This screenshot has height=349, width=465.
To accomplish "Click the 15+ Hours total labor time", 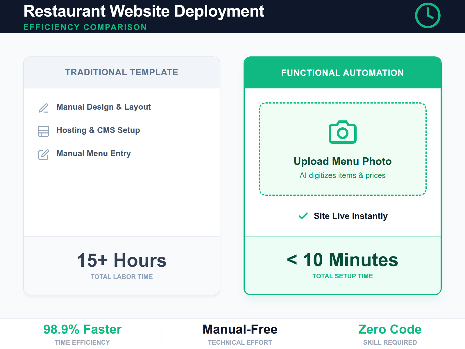I will (121, 260).
